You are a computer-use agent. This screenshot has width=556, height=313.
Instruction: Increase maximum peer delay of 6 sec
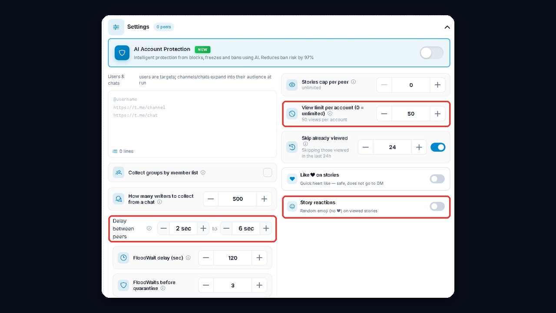click(266, 228)
